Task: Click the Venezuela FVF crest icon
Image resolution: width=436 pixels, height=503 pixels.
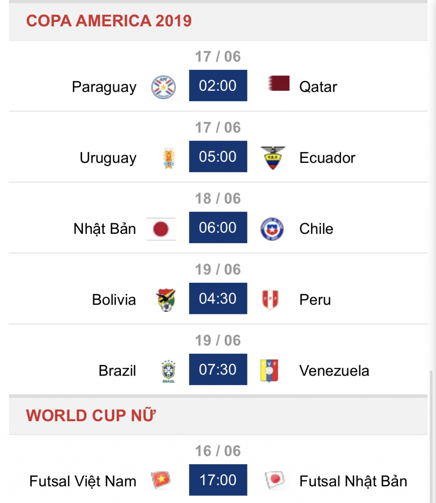Action: point(269,371)
